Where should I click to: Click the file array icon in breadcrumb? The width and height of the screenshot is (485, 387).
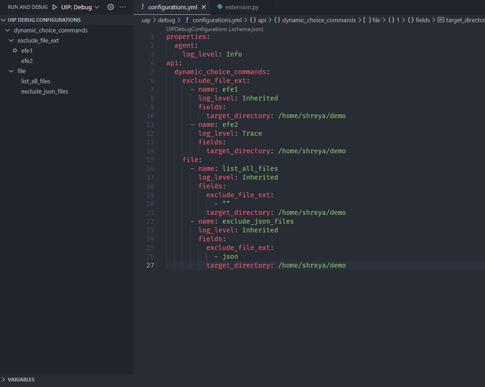[367, 20]
